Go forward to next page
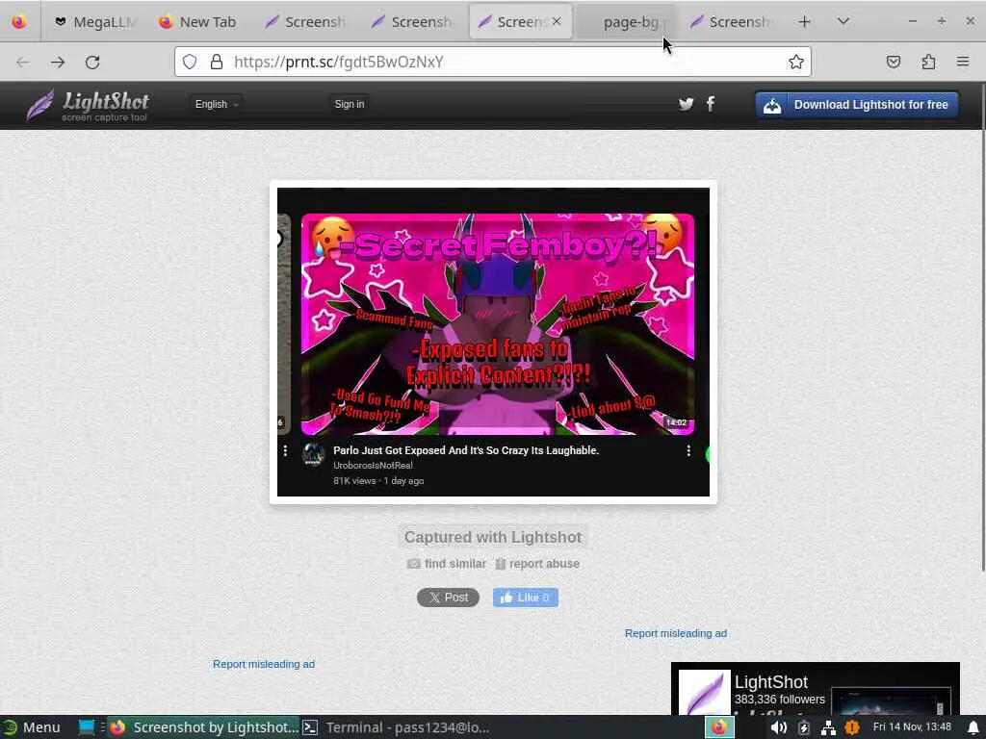Viewport: 986px width, 739px height. (x=58, y=62)
